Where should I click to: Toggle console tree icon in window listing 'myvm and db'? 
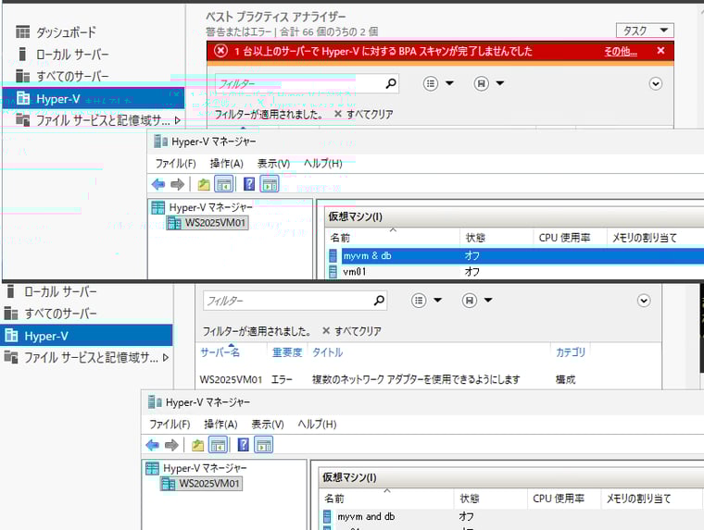tap(218, 445)
